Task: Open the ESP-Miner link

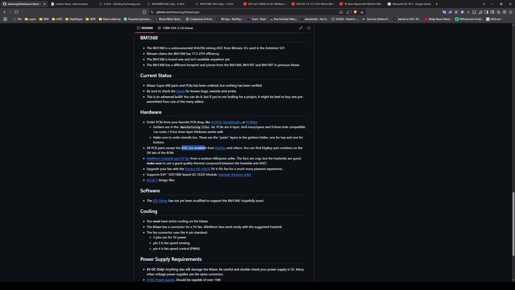Action: (x=160, y=201)
